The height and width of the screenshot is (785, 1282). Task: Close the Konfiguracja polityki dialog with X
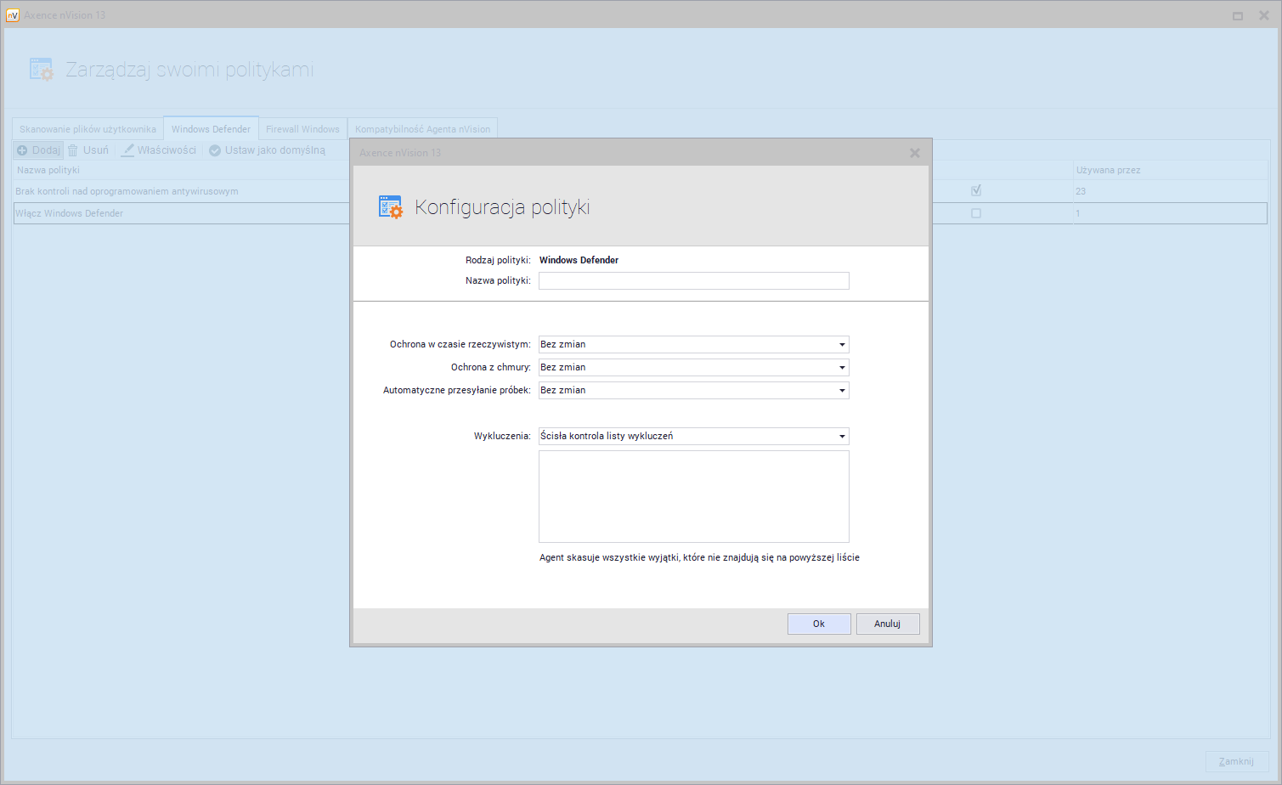(915, 153)
